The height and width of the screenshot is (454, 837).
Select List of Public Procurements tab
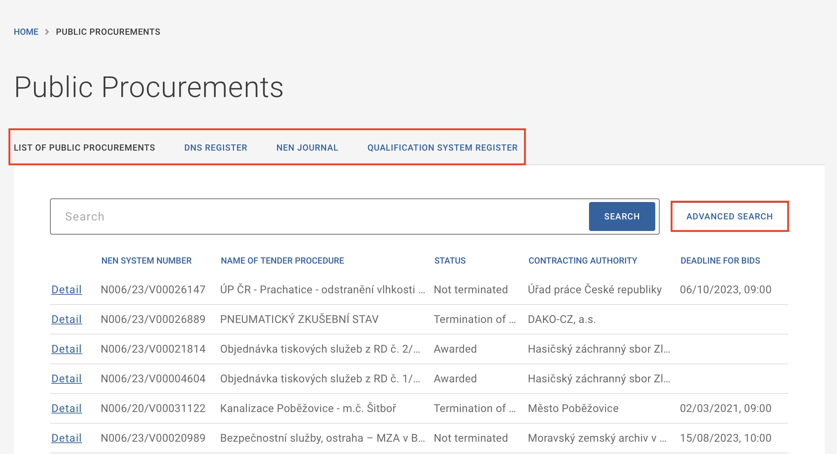click(84, 148)
